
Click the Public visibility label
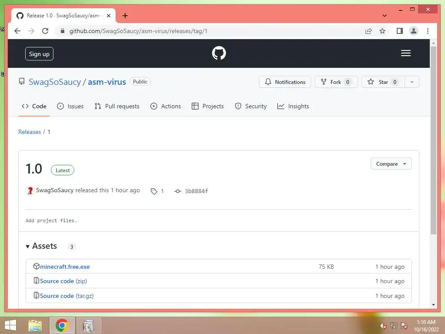coord(140,81)
